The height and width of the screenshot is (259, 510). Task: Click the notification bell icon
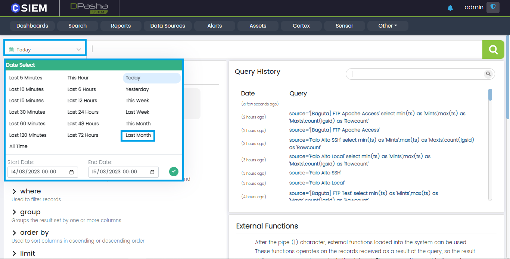pos(450,8)
